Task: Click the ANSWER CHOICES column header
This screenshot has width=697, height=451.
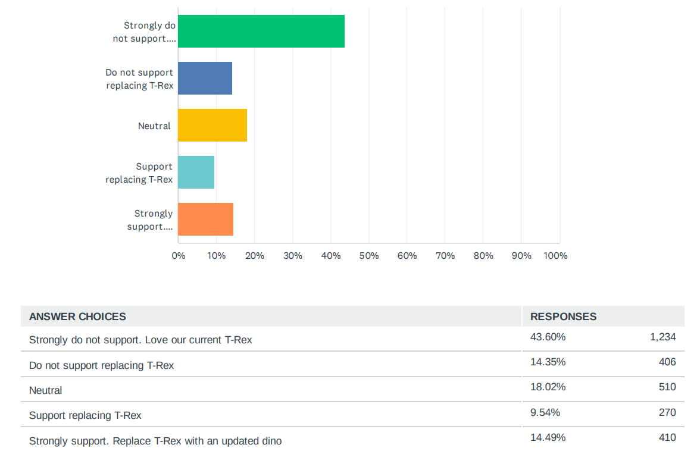Action: [x=77, y=317]
